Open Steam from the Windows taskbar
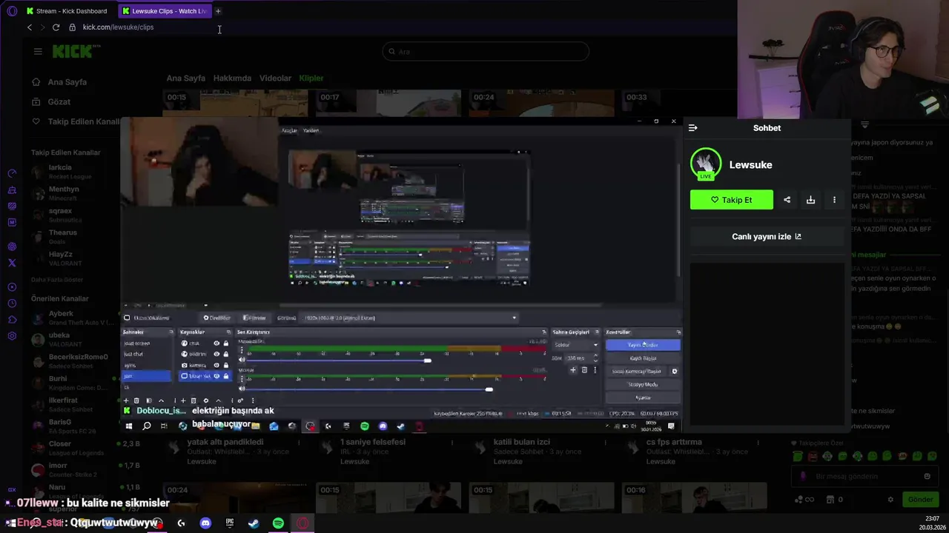This screenshot has height=533, width=949. tap(254, 523)
